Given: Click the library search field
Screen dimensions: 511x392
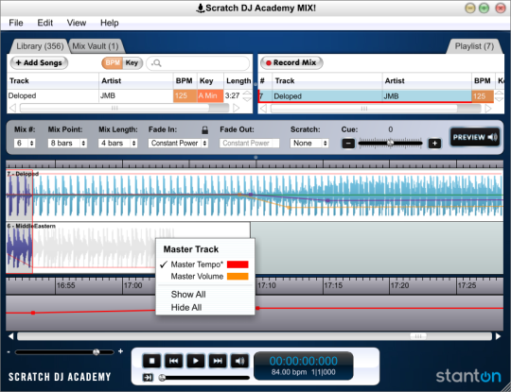Looking at the screenshot, I should click(198, 63).
